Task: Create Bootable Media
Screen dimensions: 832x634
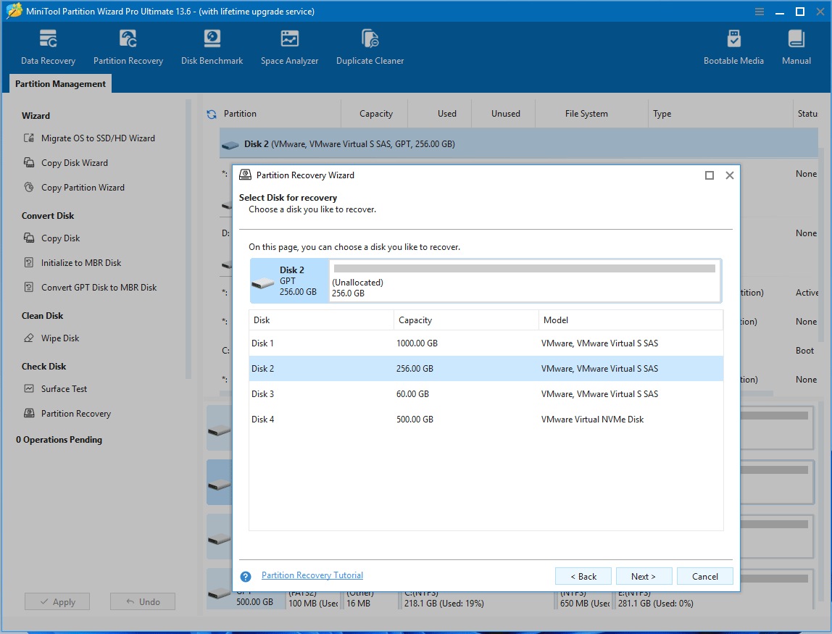Action: [733, 48]
